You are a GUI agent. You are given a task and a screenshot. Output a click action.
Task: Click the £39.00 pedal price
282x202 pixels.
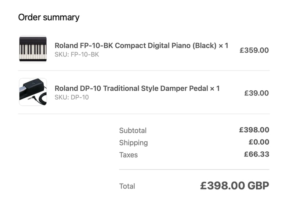256,93
